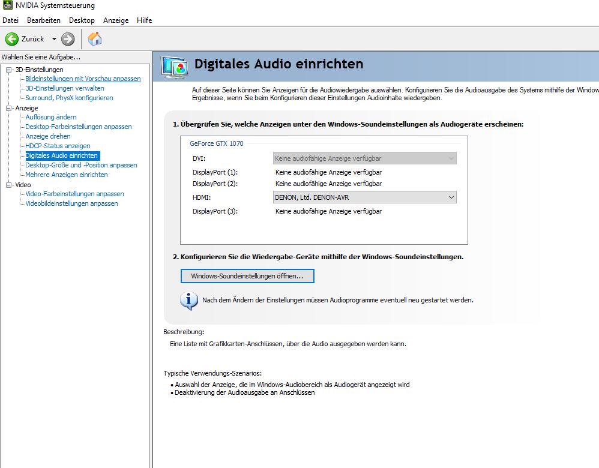
Task: Open Video-Farbeinstellungen anpassen
Action: (x=74, y=194)
